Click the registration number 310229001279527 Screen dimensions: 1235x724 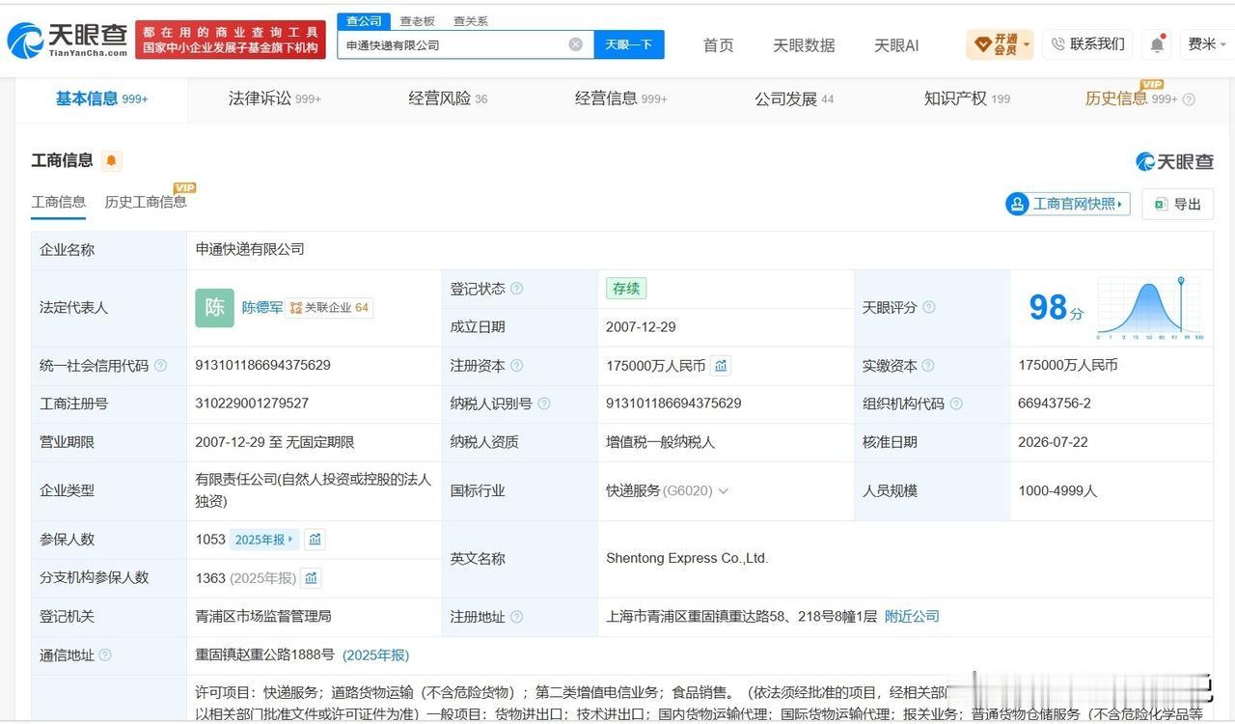click(252, 404)
